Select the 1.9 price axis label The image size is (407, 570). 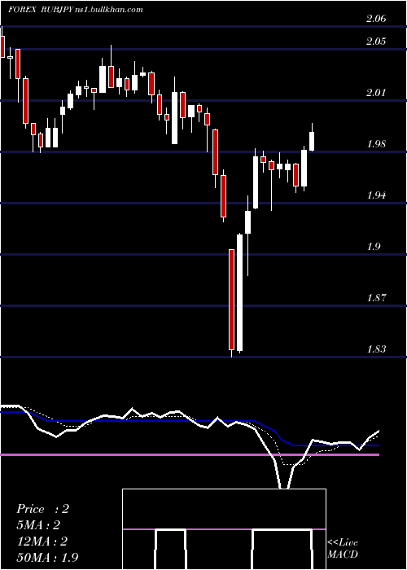click(374, 247)
